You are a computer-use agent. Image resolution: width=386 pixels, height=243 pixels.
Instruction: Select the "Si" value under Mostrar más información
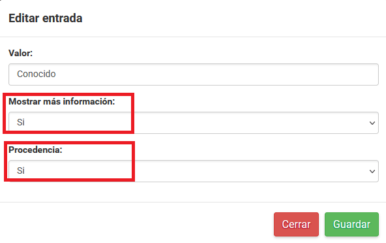(21, 122)
